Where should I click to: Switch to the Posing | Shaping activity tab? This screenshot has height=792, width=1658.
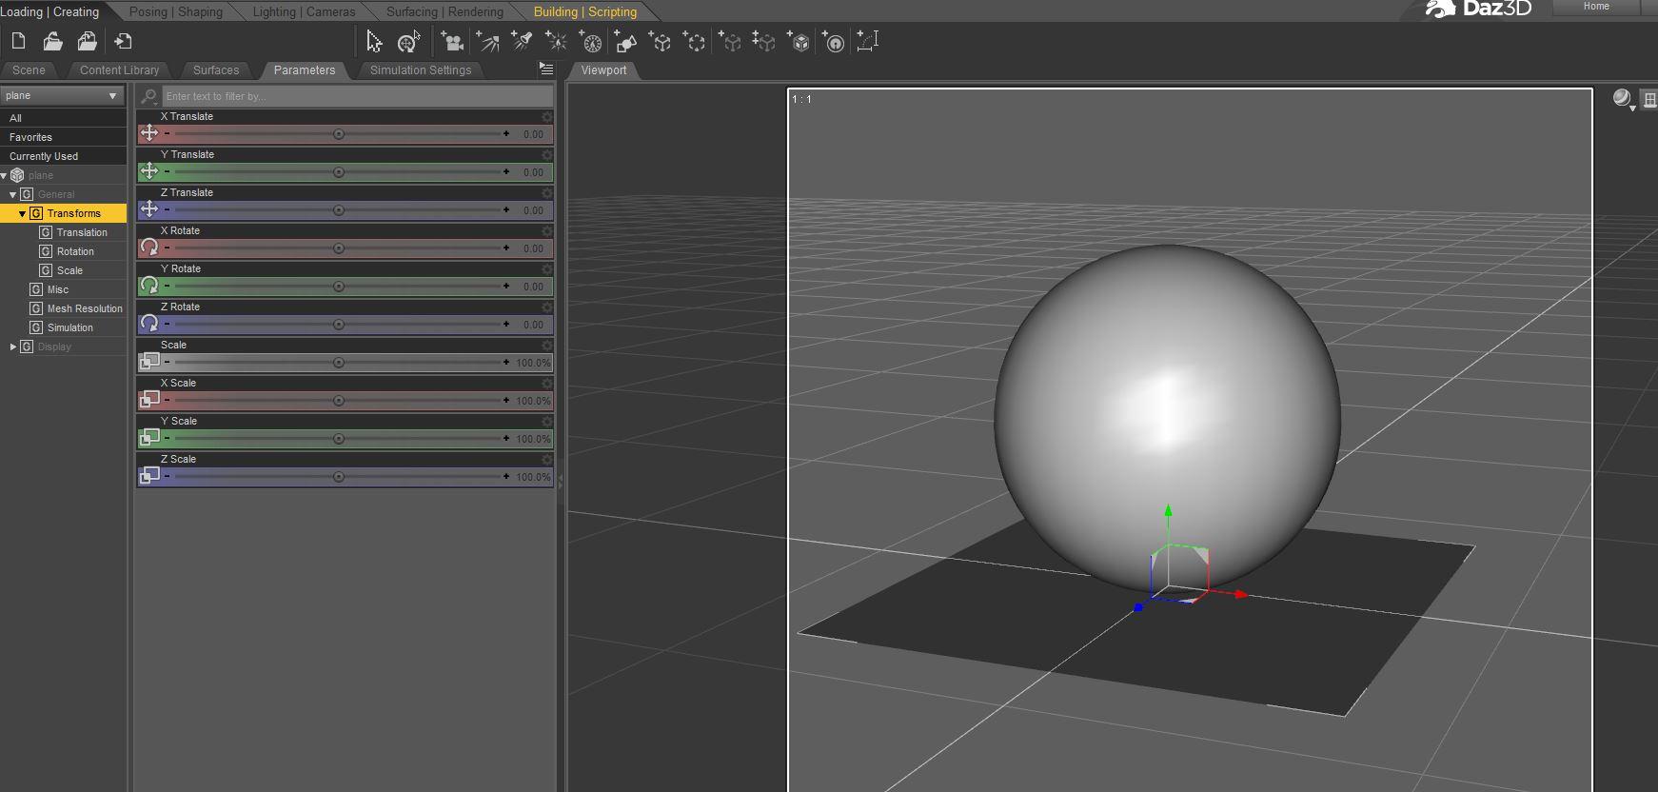pyautogui.click(x=176, y=11)
